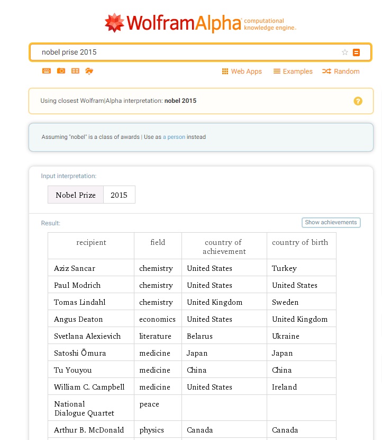Open the Examples menu
Screen dimensions: 382x440
(293, 72)
